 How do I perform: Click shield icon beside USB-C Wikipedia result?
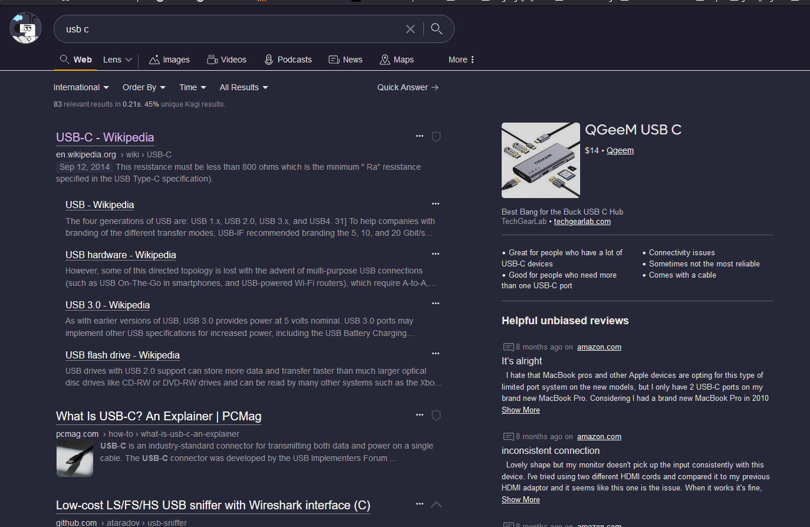(x=436, y=137)
